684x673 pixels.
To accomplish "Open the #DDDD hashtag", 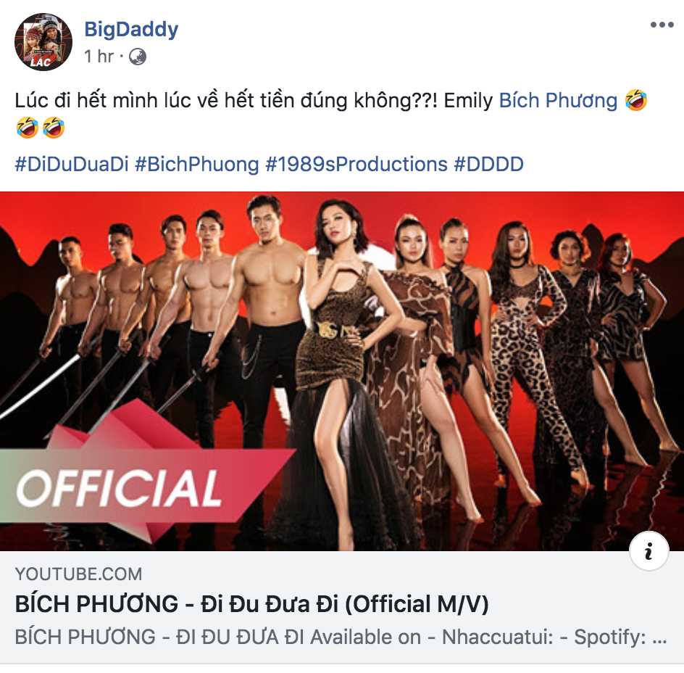I will 488,164.
